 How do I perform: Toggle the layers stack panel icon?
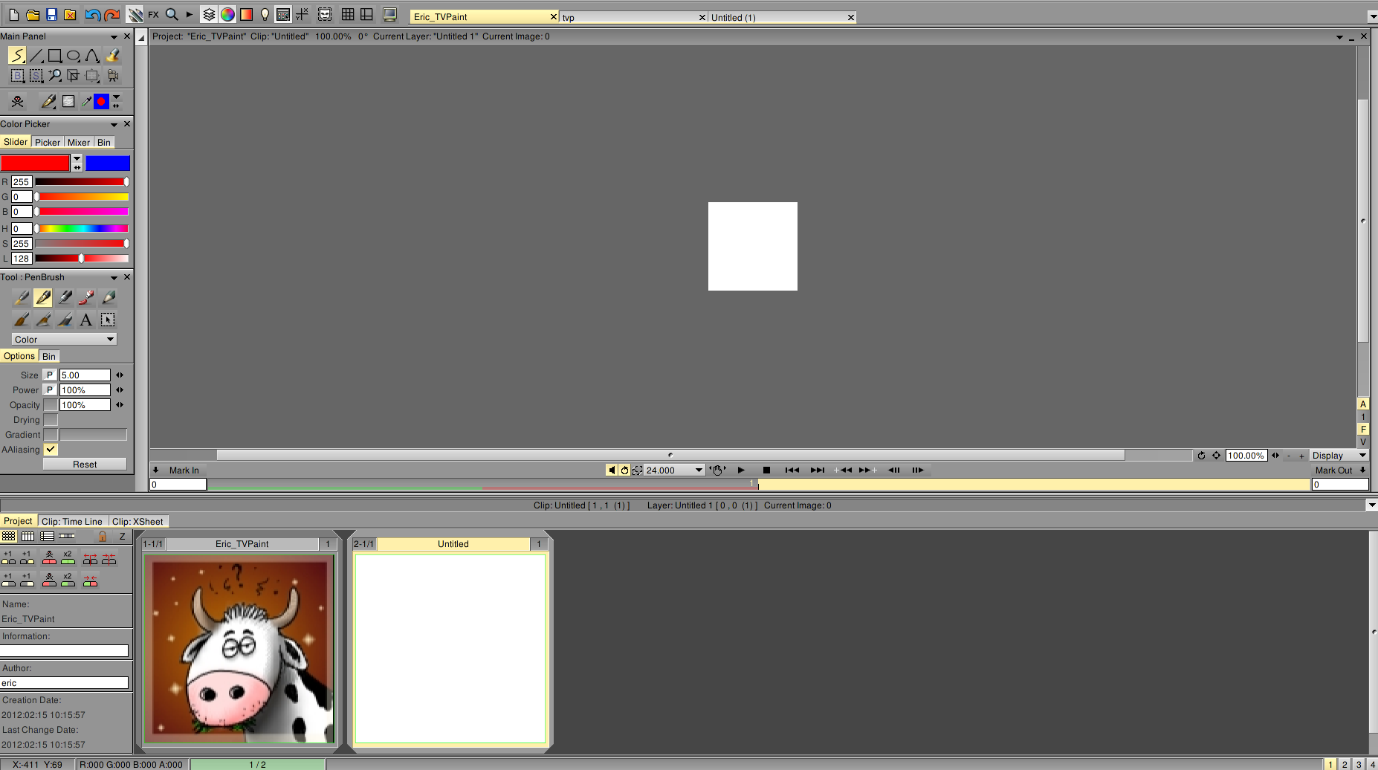coord(209,14)
